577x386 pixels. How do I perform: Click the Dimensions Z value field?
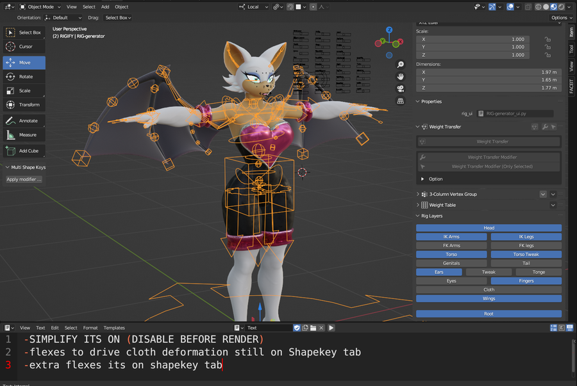[x=489, y=88]
